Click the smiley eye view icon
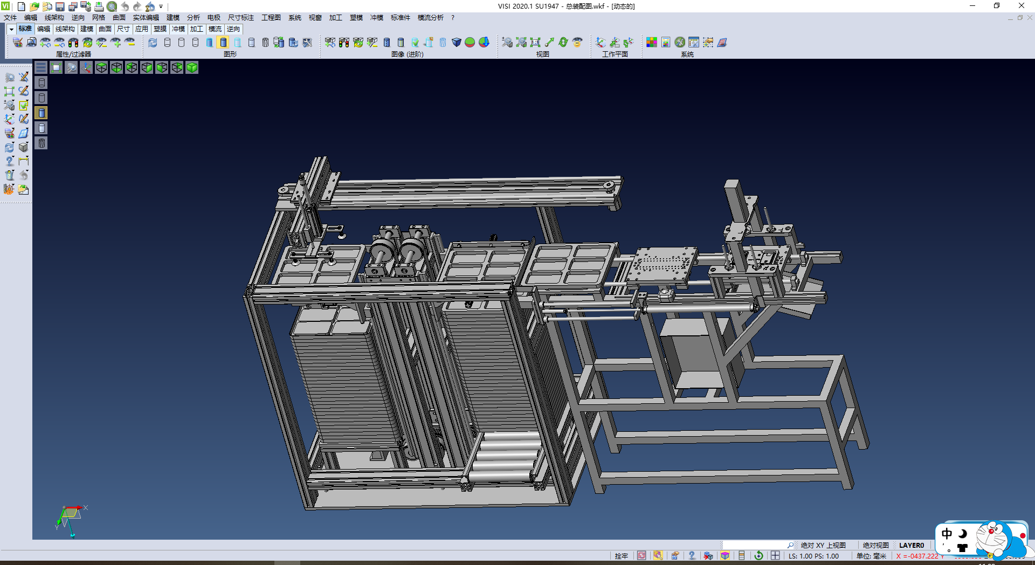Image resolution: width=1035 pixels, height=565 pixels. pos(577,43)
